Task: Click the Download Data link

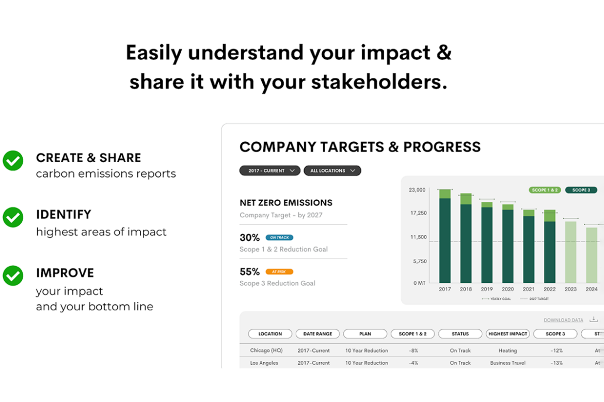Action: tap(563, 320)
